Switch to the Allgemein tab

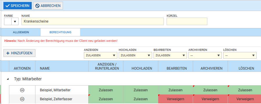pyautogui.click(x=21, y=32)
